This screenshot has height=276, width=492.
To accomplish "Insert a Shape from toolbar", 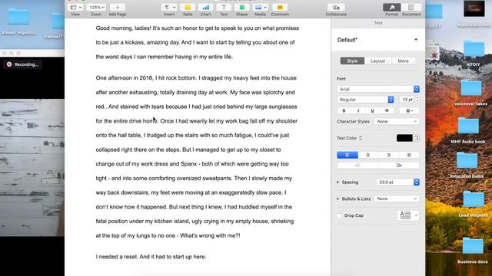I will (x=241, y=7).
